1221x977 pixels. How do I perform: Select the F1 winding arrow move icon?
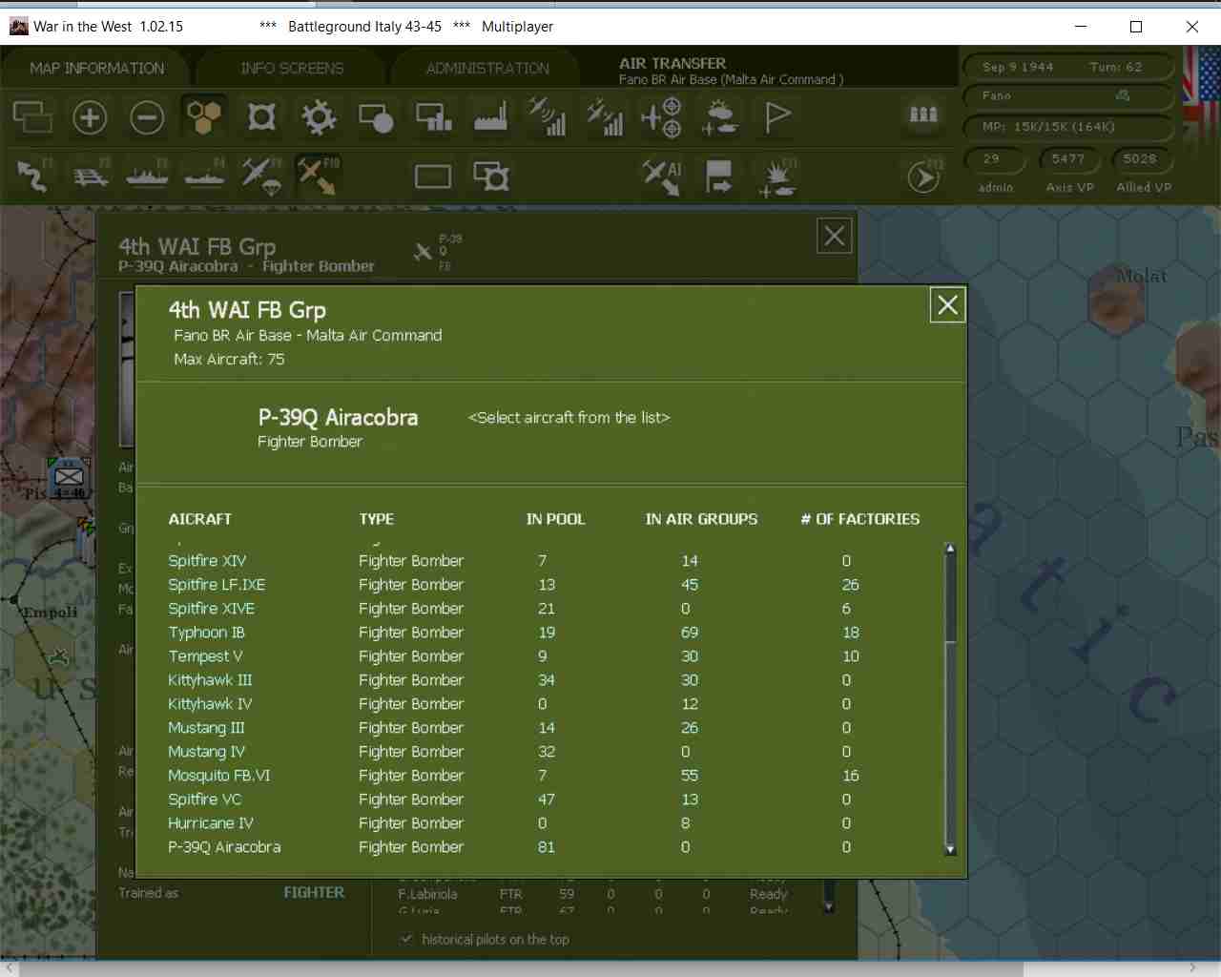click(x=33, y=176)
